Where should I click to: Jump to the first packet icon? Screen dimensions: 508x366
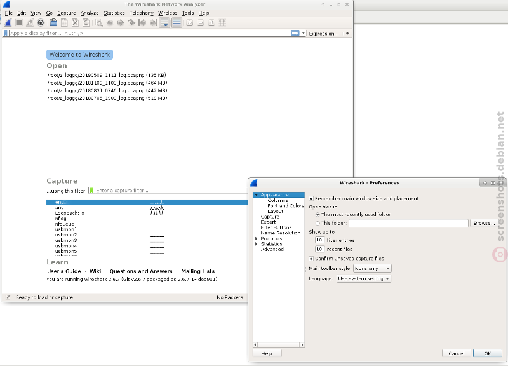pyautogui.click(x=142, y=23)
